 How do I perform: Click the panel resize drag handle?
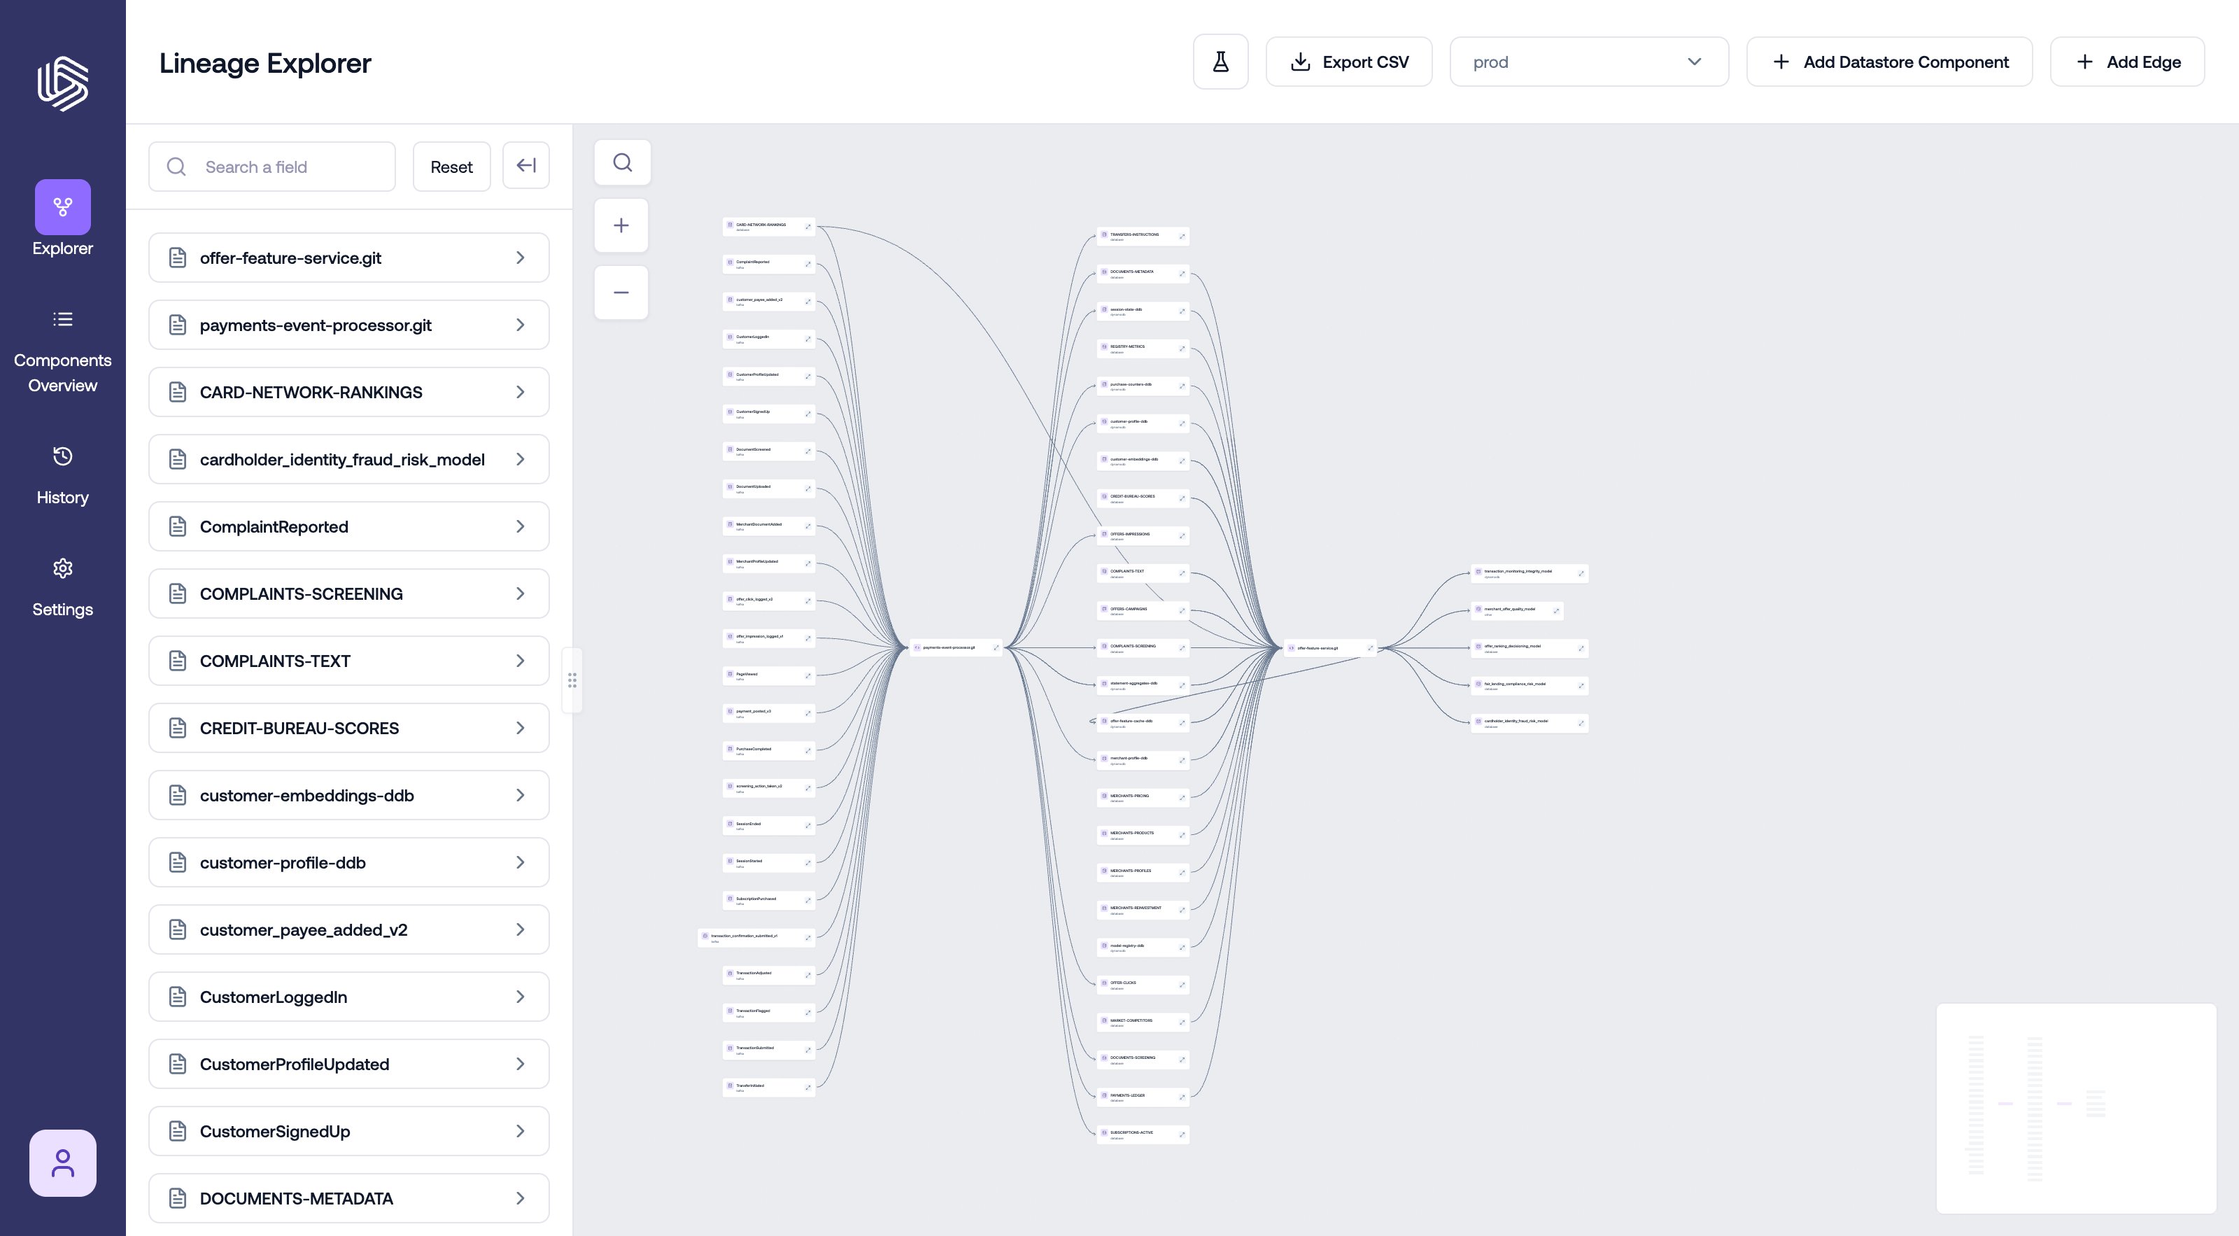(572, 680)
